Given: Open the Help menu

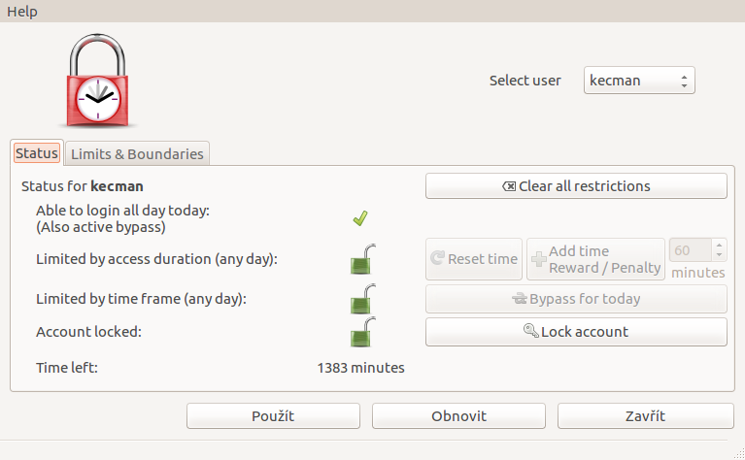Looking at the screenshot, I should tap(22, 11).
